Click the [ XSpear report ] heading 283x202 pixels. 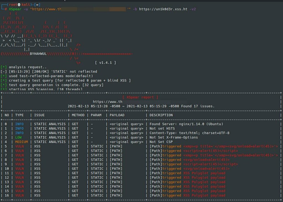[140, 97]
